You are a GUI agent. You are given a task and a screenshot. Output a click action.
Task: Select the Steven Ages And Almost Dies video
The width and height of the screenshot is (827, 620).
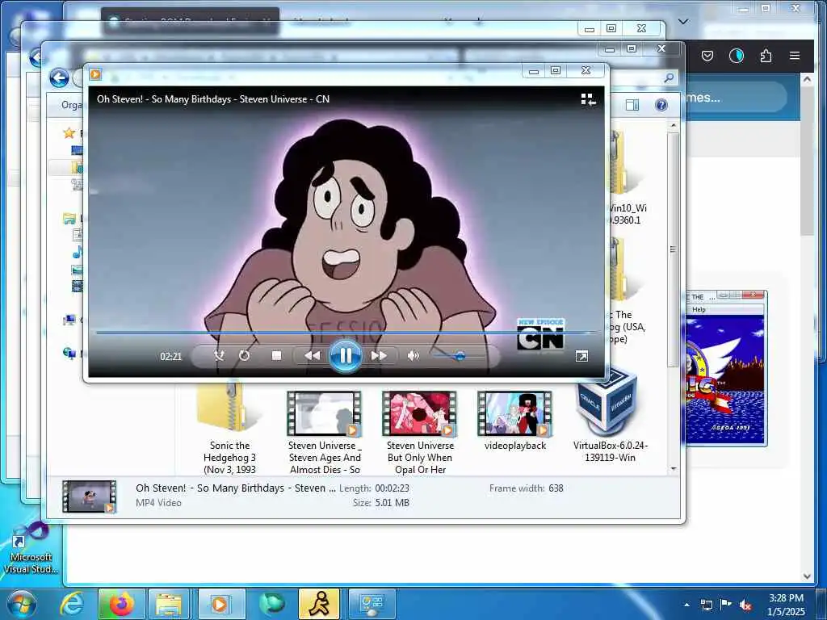click(325, 433)
